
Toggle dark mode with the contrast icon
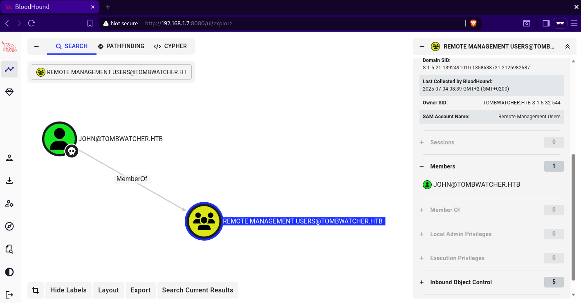9,272
